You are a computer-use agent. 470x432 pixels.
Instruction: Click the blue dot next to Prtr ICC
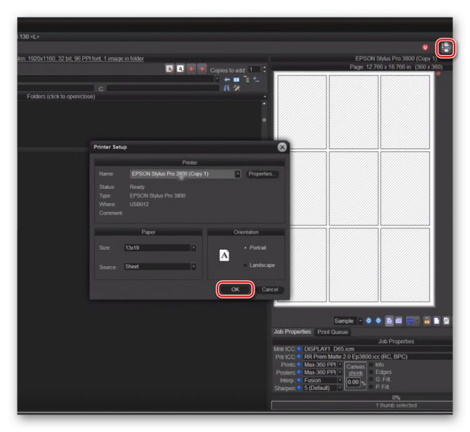[x=299, y=356]
